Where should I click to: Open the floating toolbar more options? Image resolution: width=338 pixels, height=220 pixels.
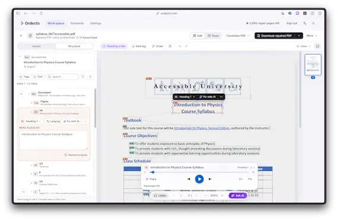click(x=221, y=97)
